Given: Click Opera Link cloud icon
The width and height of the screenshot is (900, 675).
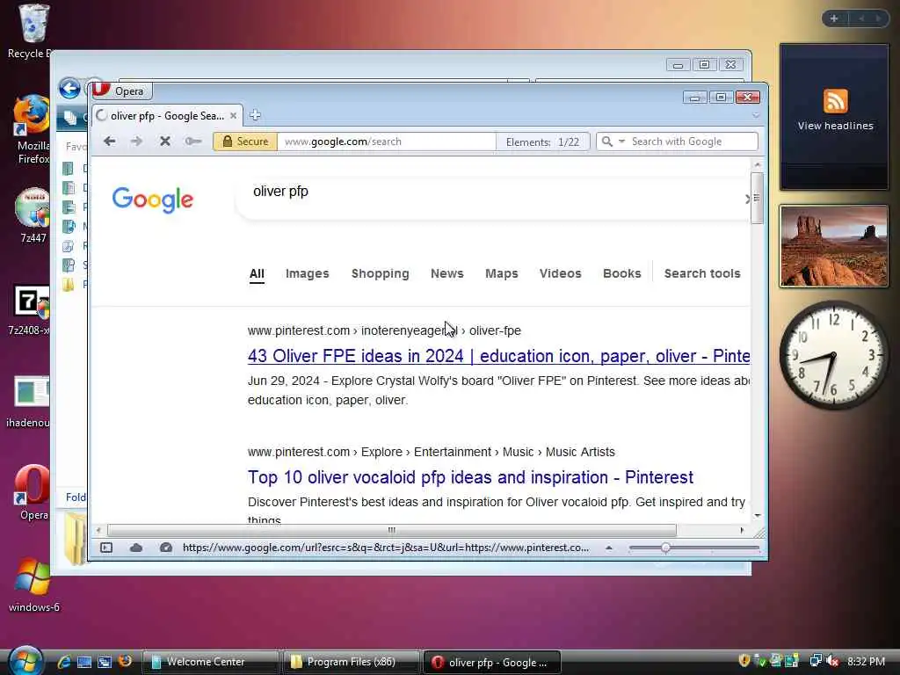Looking at the screenshot, I should pyautogui.click(x=136, y=548).
